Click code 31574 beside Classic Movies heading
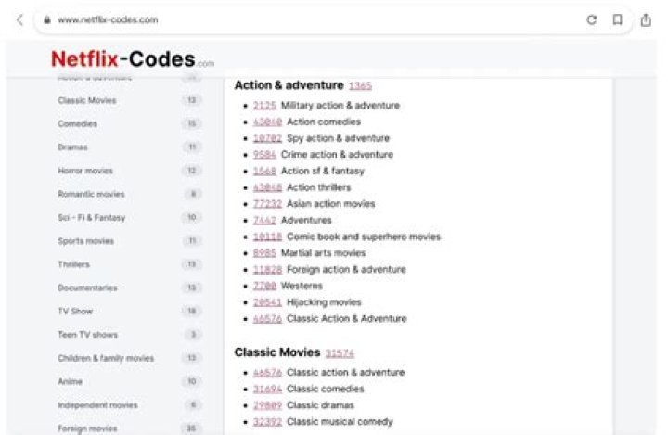Screen dimensions: 668x435 tap(339, 353)
